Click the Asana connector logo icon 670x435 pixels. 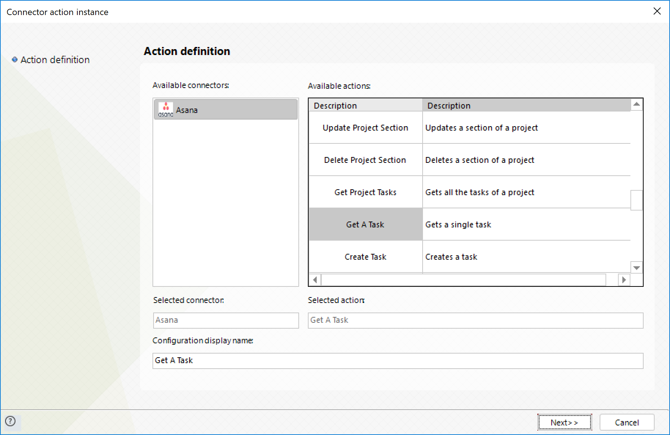(x=166, y=110)
